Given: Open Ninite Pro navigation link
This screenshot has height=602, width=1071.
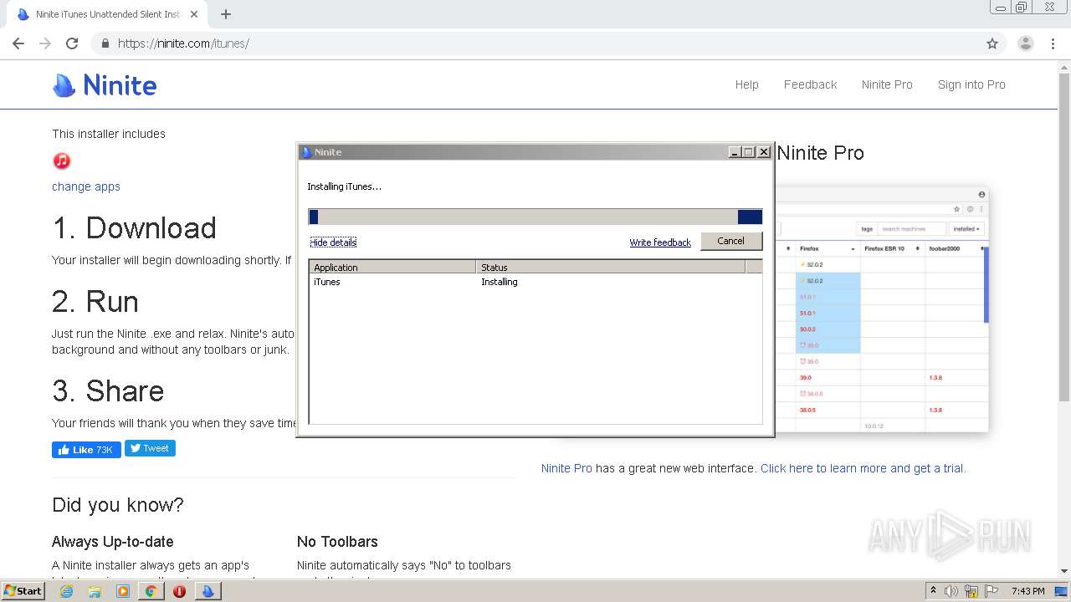Looking at the screenshot, I should click(887, 84).
